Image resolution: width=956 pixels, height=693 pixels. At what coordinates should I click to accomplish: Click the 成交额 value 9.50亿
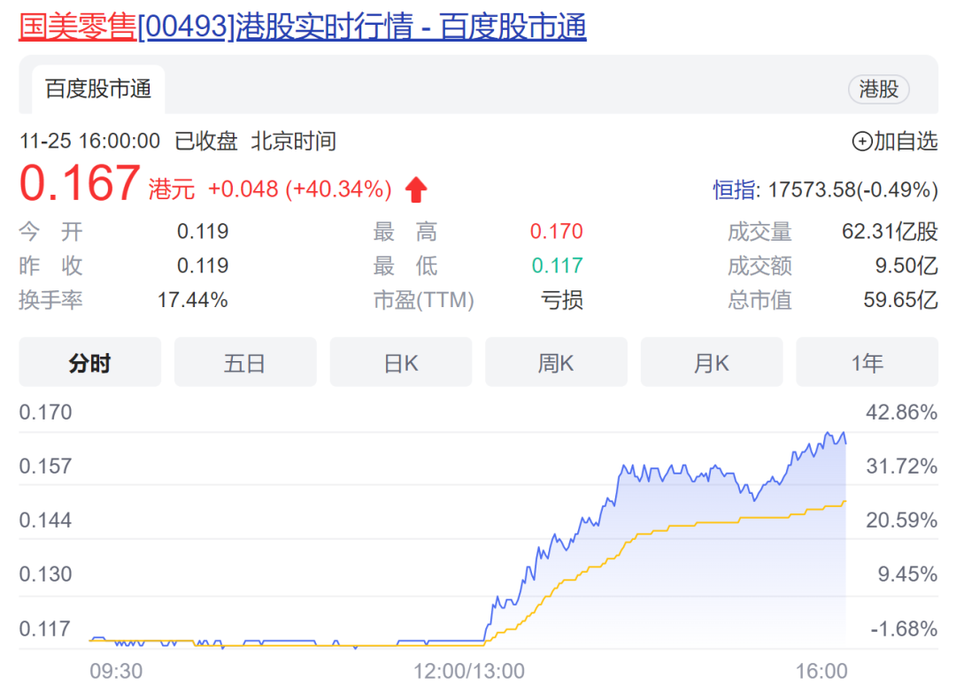906,266
